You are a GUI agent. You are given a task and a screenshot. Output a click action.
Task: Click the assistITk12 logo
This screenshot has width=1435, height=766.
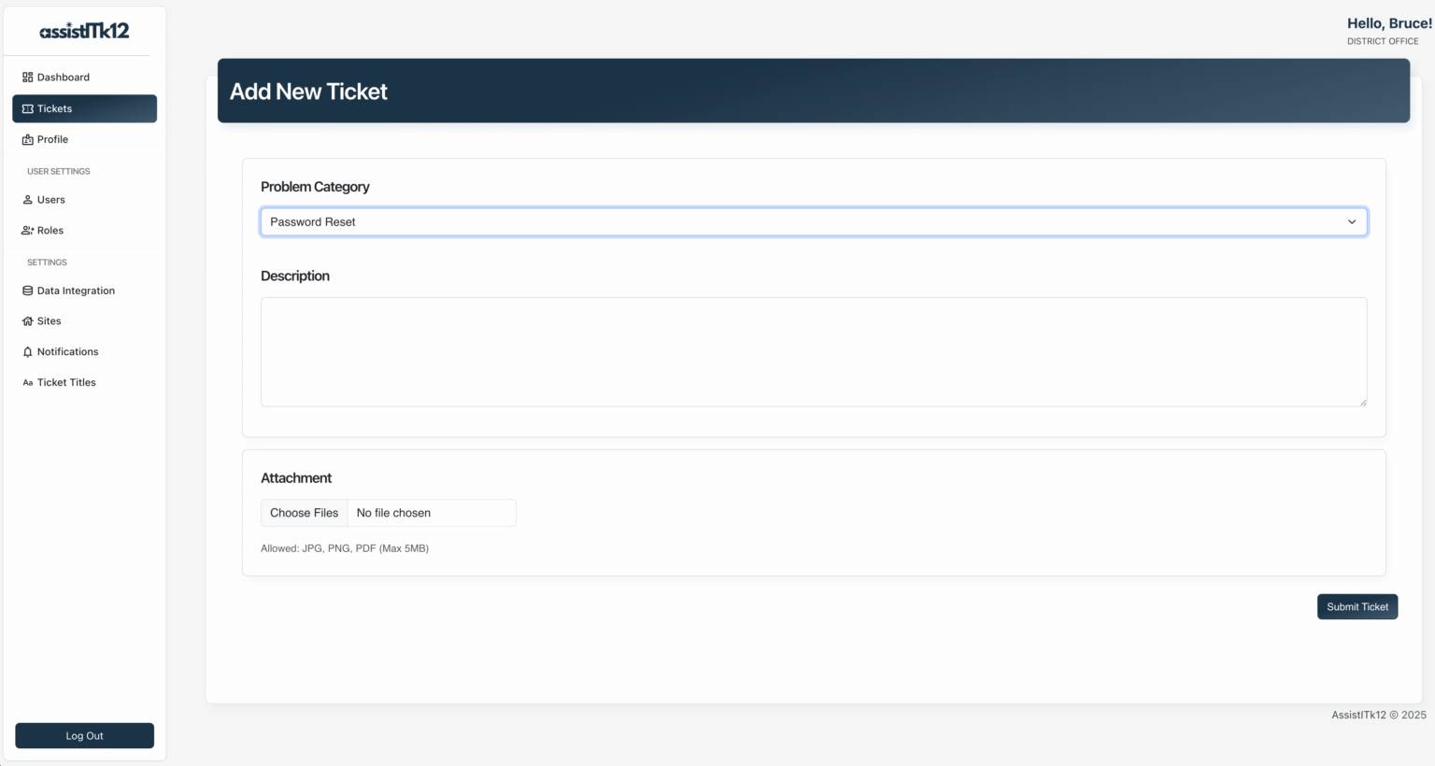[x=84, y=31]
